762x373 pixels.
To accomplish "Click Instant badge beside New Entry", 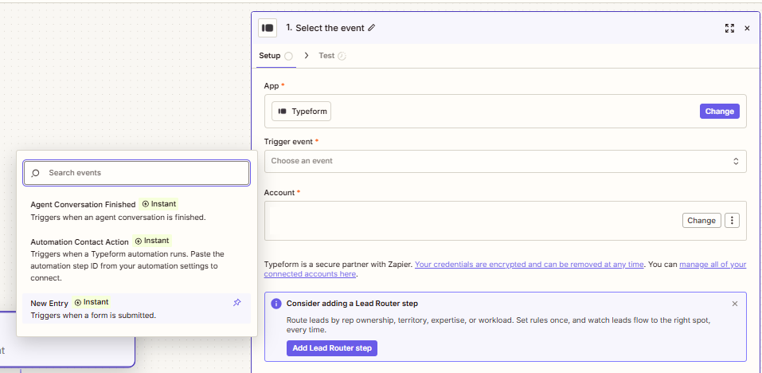I will (x=92, y=302).
